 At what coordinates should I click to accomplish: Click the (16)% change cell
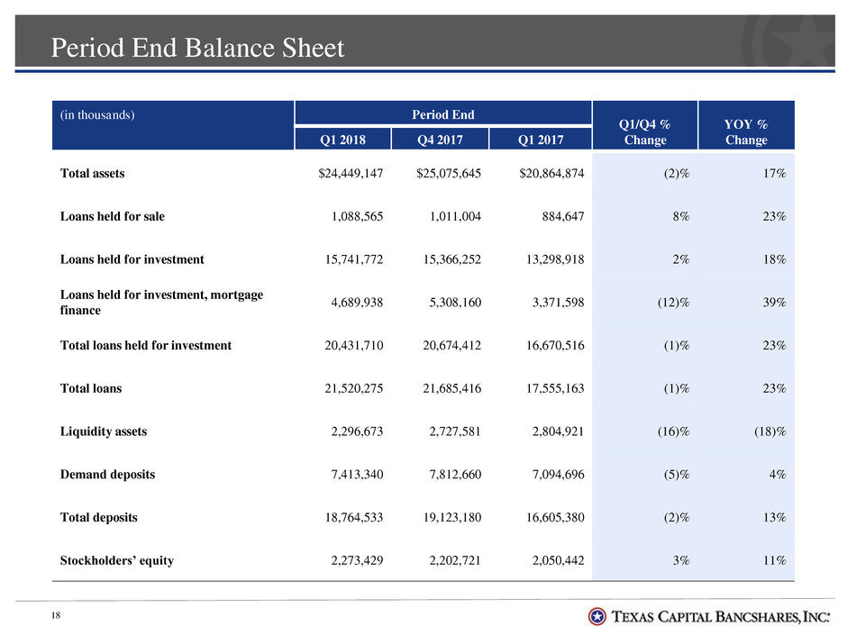pos(673,431)
